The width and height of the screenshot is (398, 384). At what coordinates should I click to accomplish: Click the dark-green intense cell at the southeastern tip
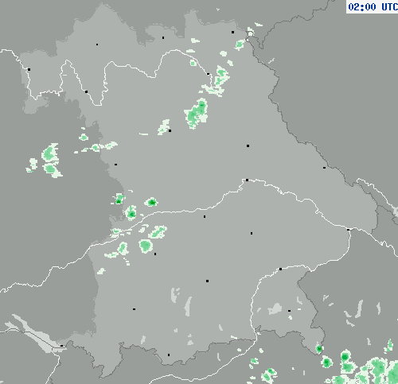[x=319, y=348]
